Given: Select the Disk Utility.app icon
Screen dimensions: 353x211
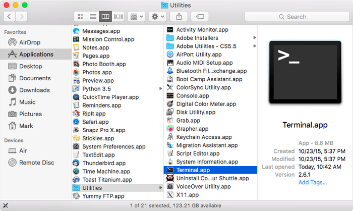Looking at the screenshot, I should click(x=170, y=112).
